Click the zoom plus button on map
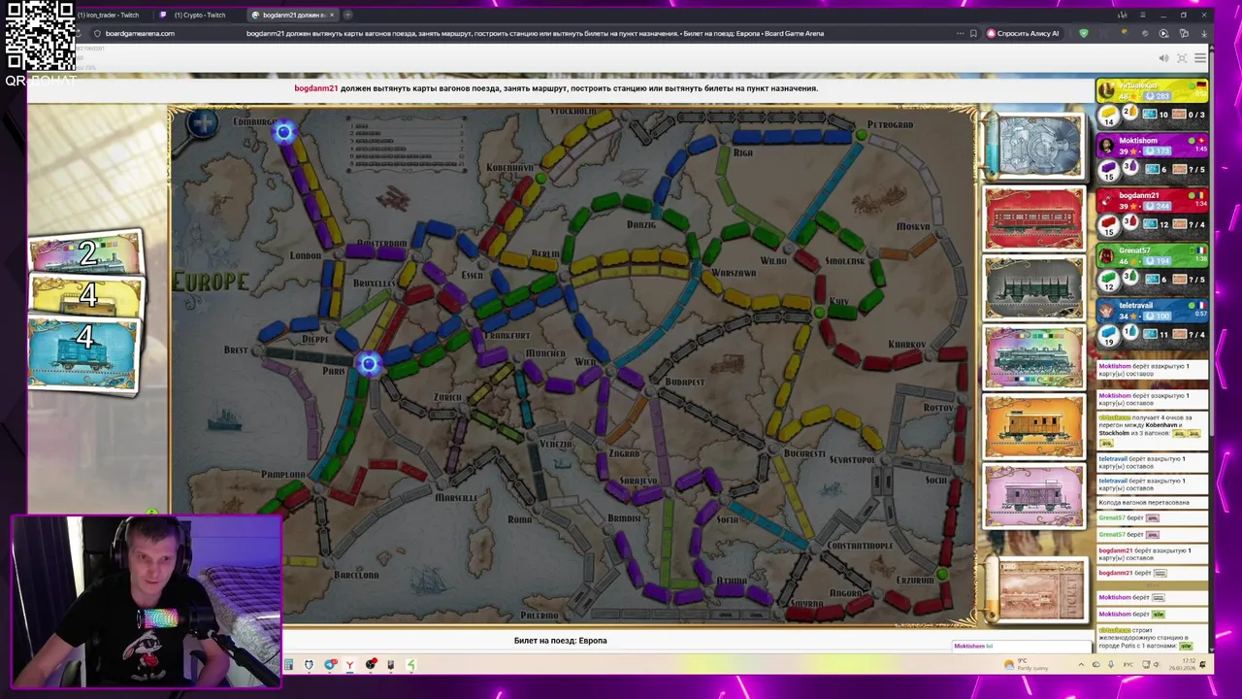This screenshot has width=1242, height=699. [x=204, y=123]
